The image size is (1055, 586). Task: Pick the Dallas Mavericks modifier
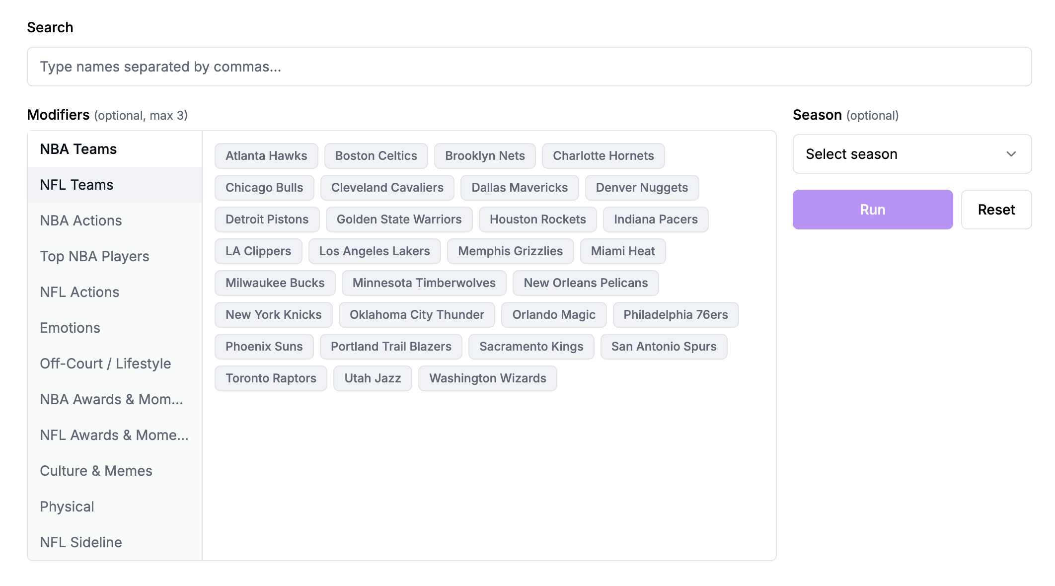520,188
